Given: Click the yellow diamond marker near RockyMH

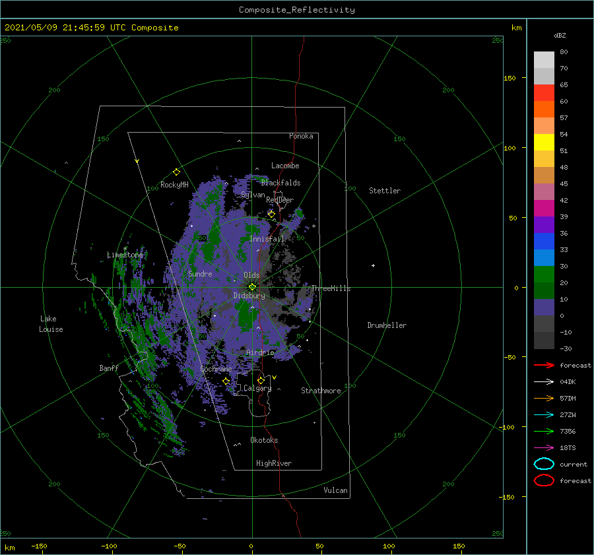Looking at the screenshot, I should pos(176,172).
